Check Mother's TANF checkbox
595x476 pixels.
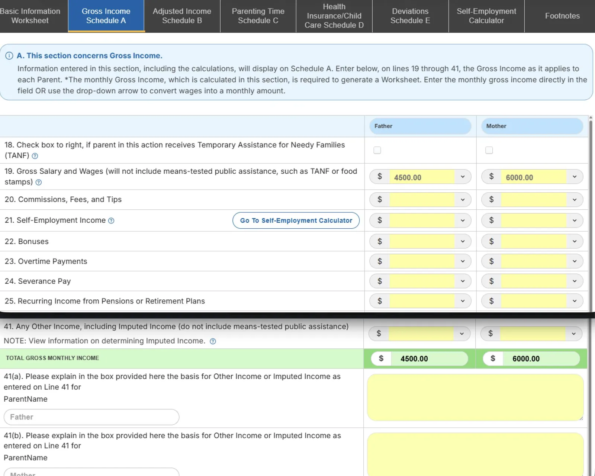tap(489, 150)
